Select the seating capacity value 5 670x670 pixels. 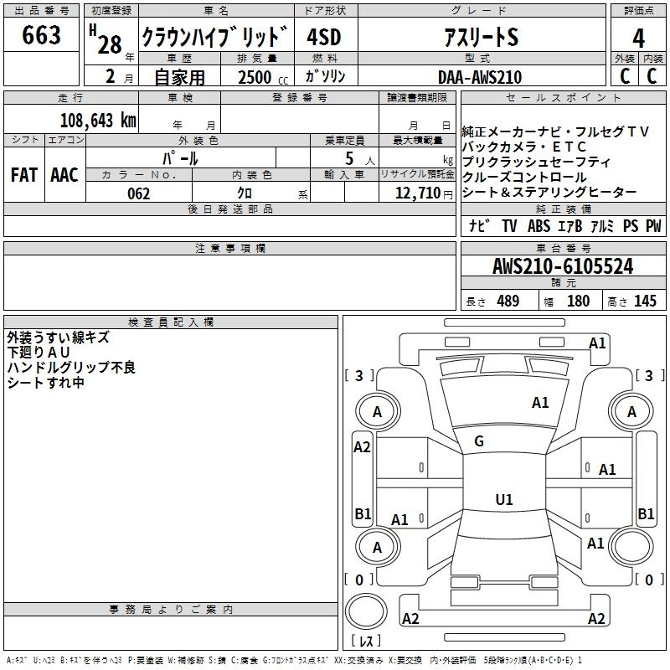349,158
